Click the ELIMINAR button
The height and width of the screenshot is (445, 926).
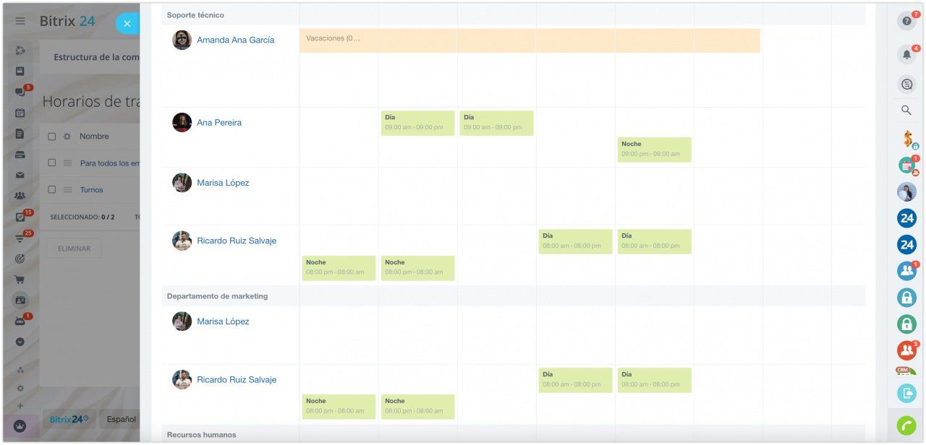point(74,249)
